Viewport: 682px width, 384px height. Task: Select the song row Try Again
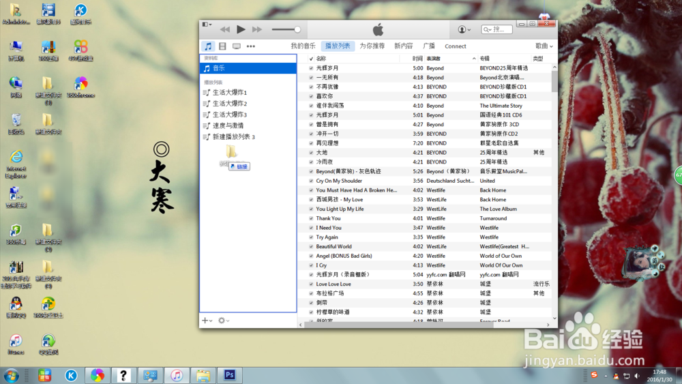point(424,237)
